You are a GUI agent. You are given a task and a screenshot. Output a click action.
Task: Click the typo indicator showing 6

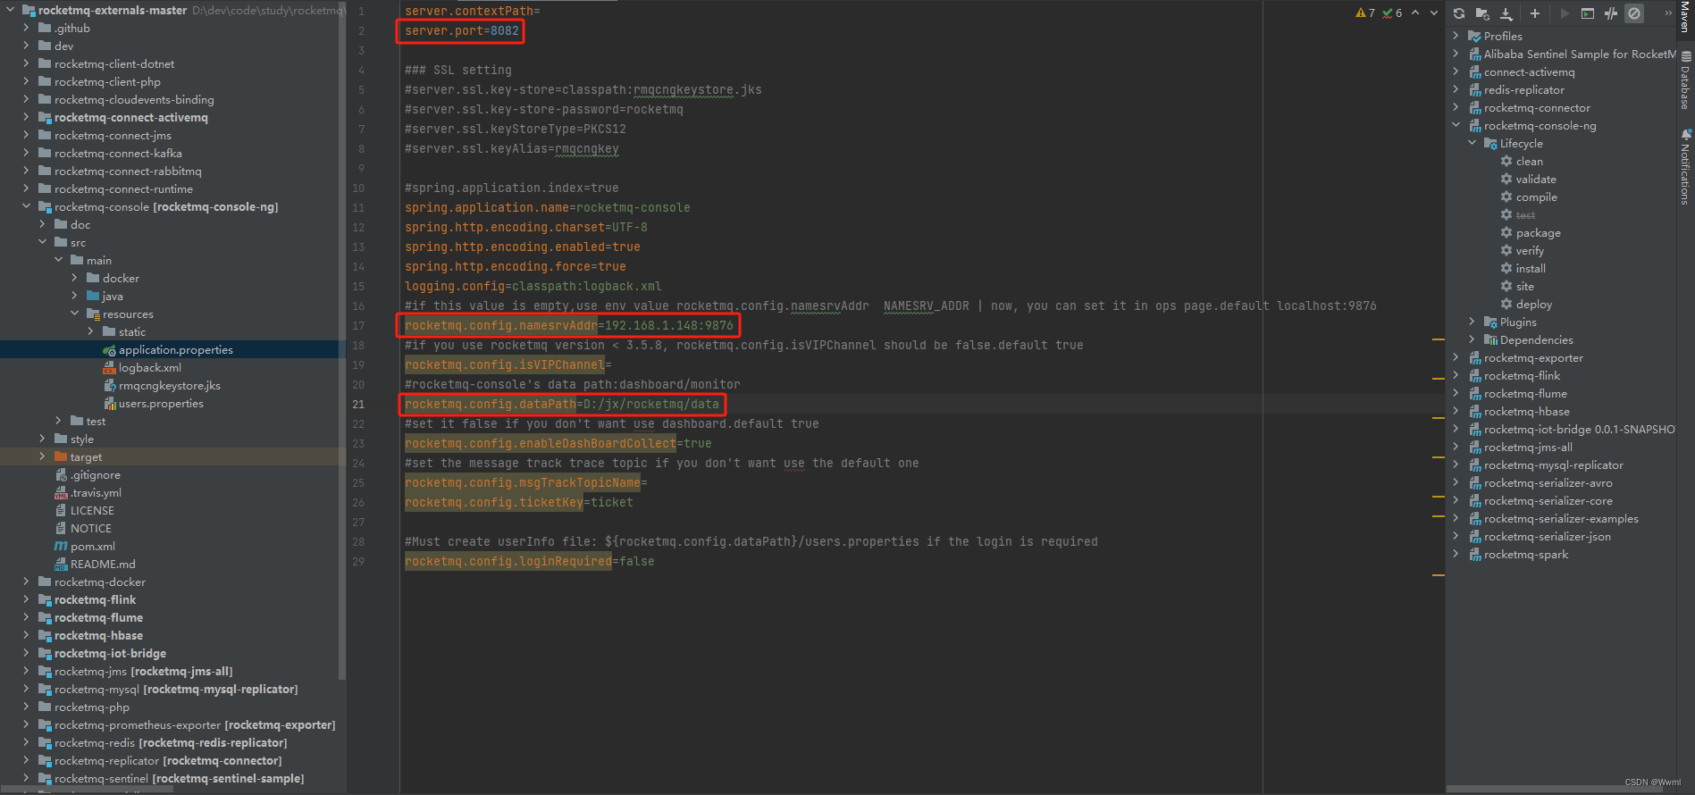tap(1392, 13)
